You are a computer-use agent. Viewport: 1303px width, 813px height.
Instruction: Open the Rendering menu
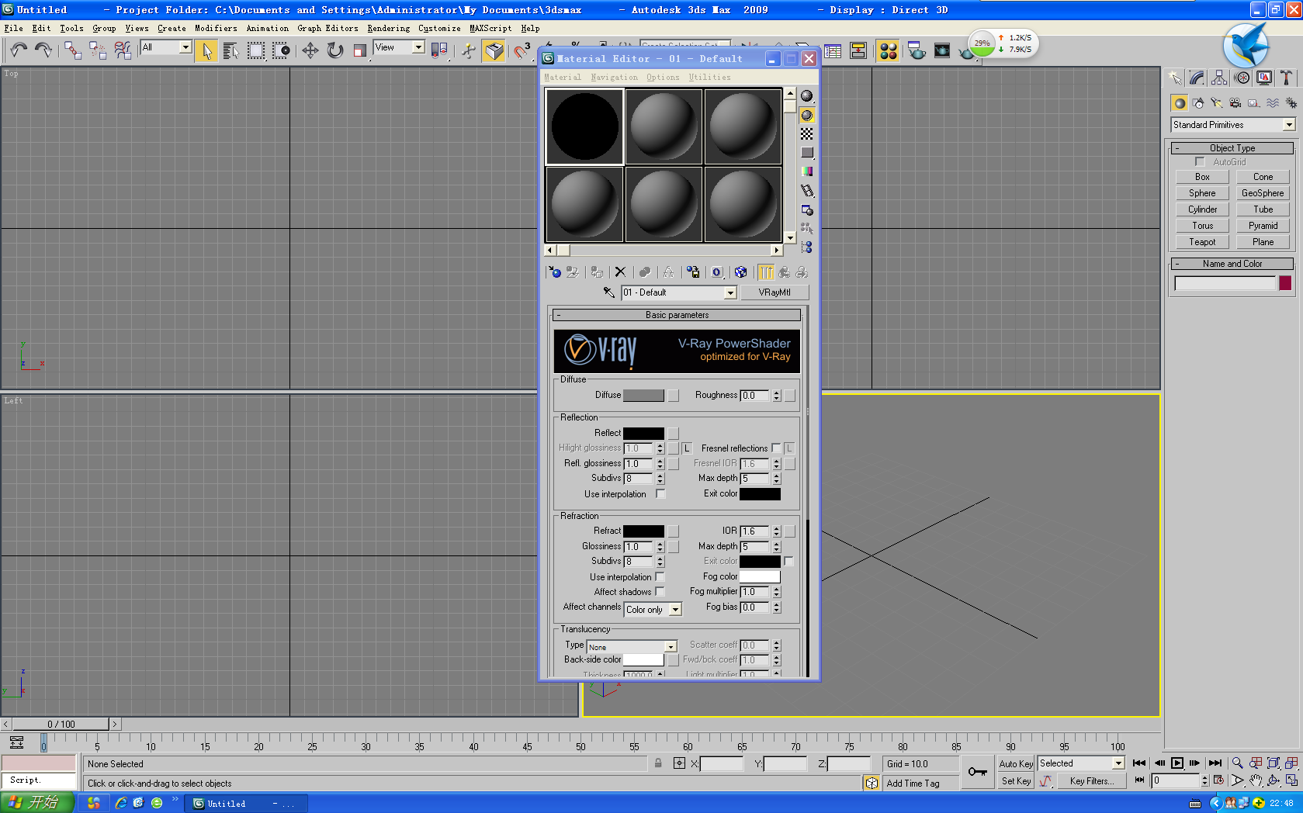388,28
